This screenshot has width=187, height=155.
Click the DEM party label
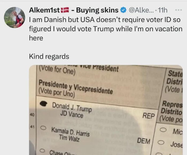143,141
